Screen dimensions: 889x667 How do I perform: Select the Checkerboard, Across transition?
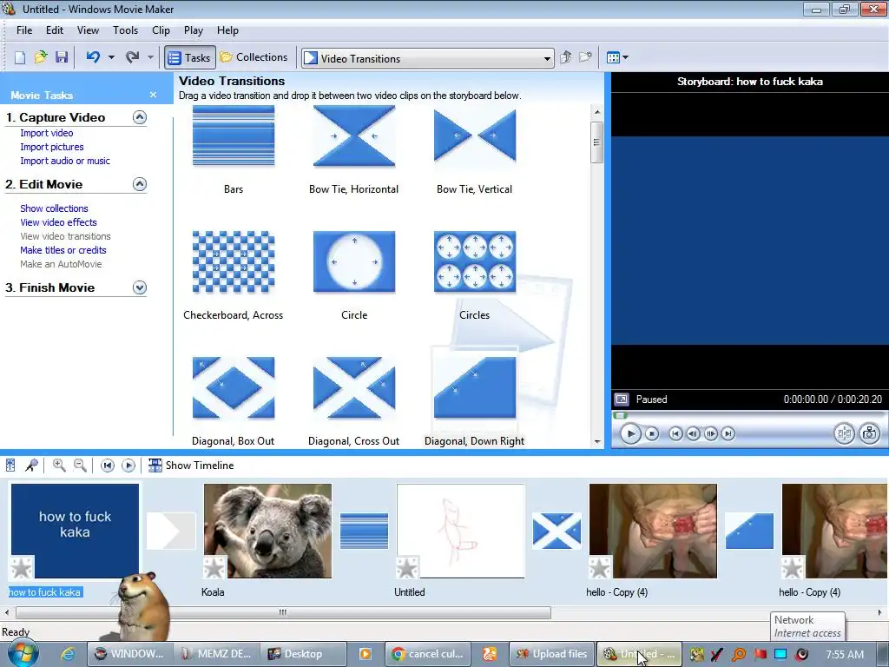pyautogui.click(x=234, y=262)
